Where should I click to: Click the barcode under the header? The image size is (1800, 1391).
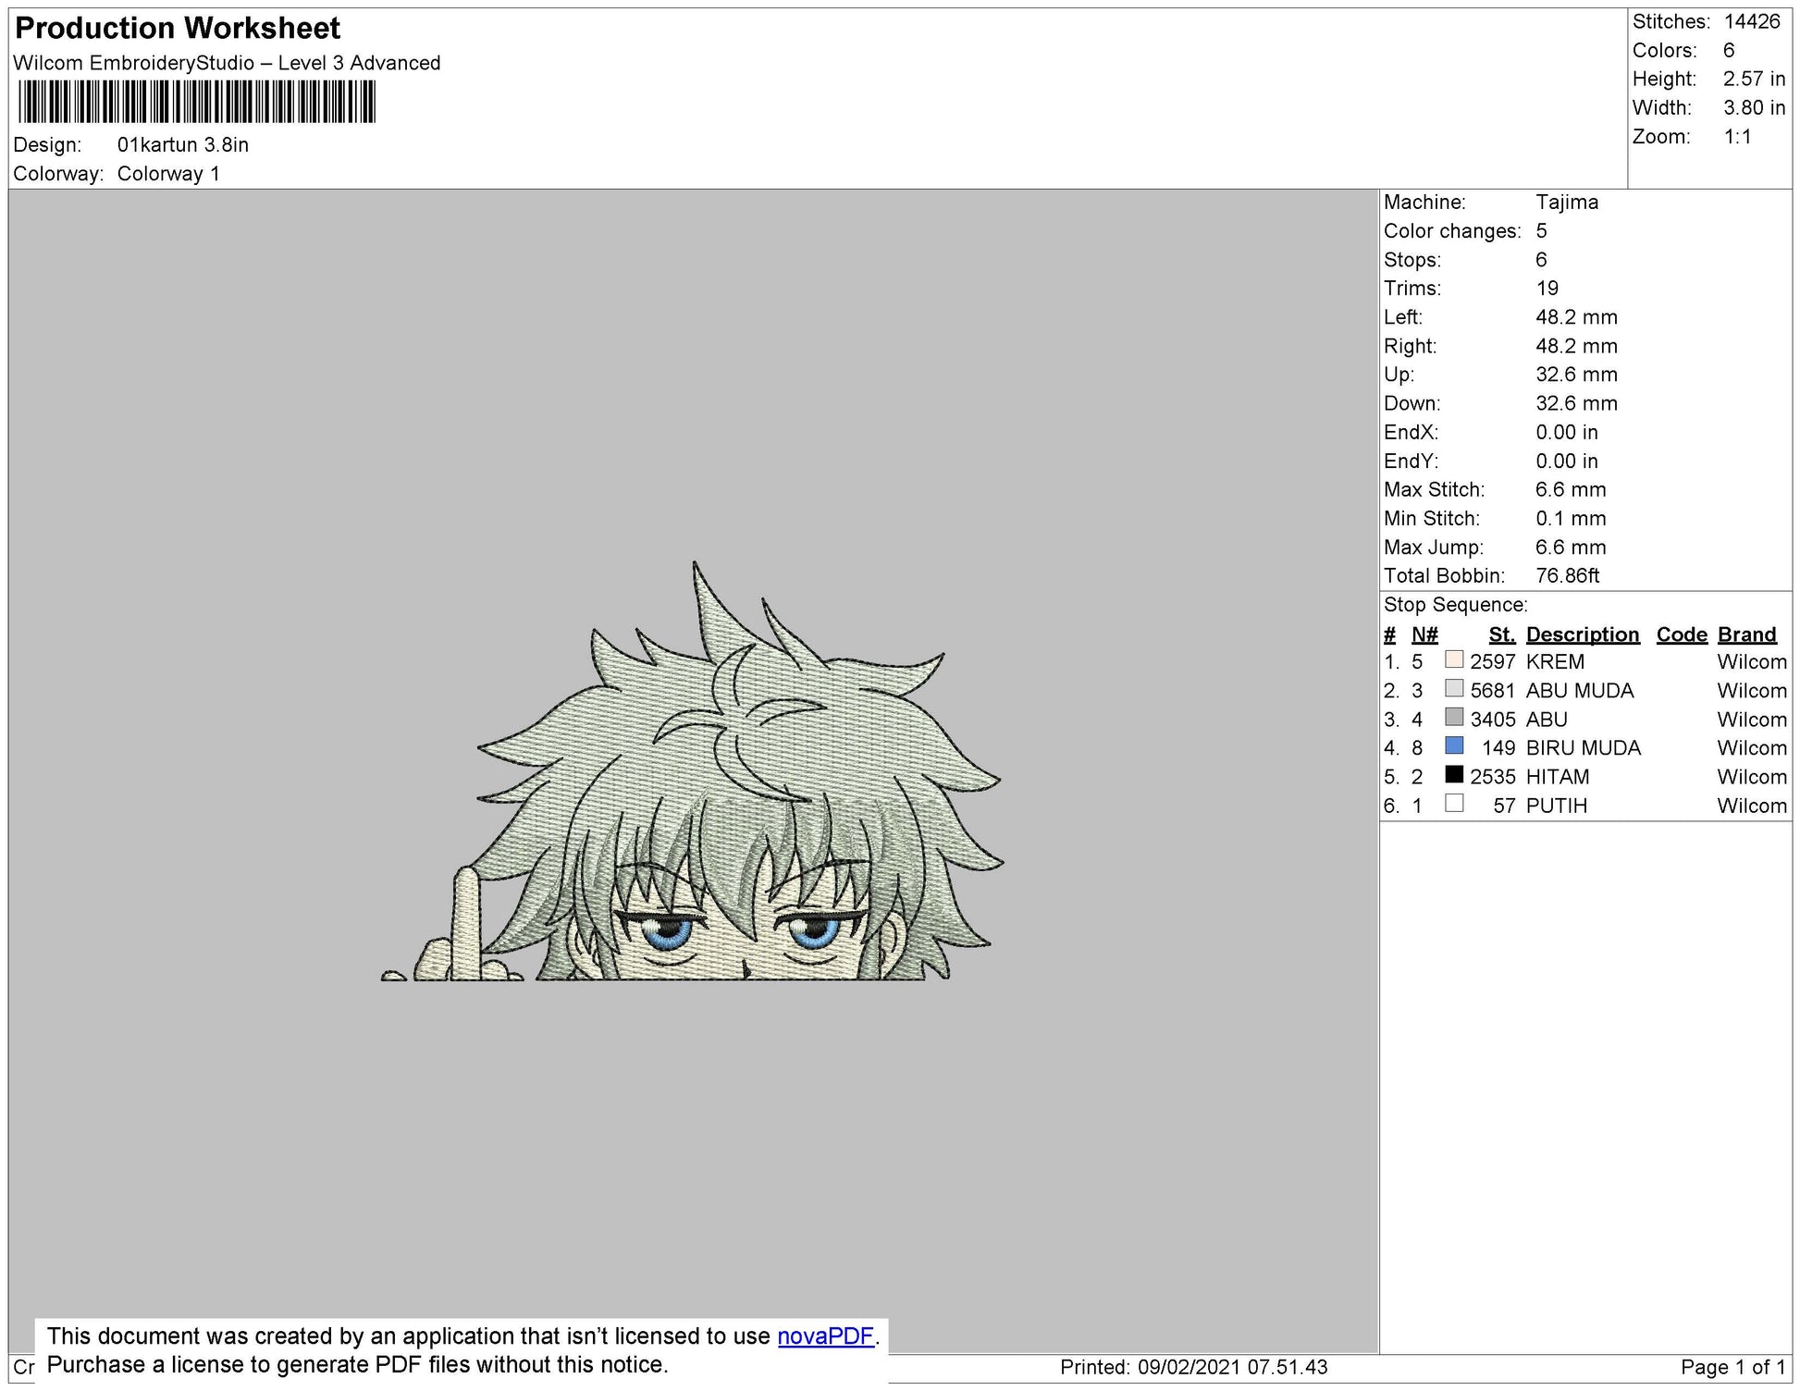pos(196,102)
